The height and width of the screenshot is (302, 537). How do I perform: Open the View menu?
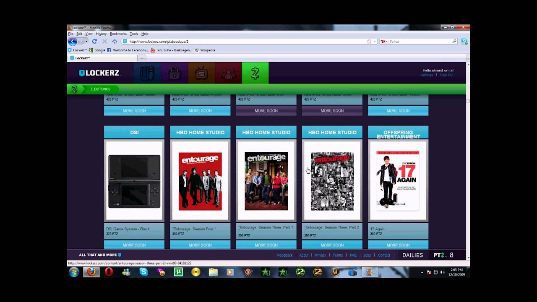[x=89, y=34]
